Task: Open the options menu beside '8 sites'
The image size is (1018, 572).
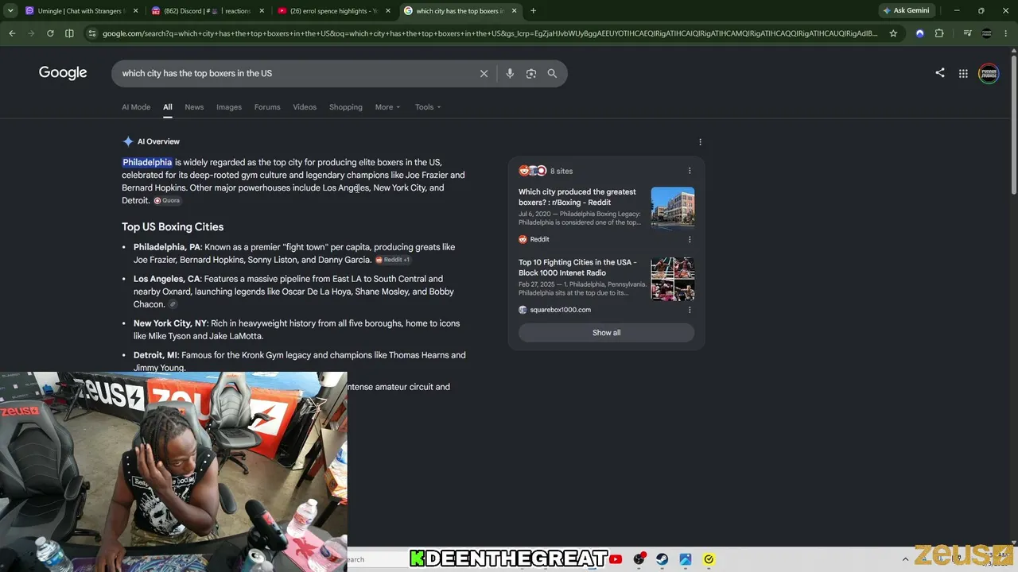Action: coord(690,171)
